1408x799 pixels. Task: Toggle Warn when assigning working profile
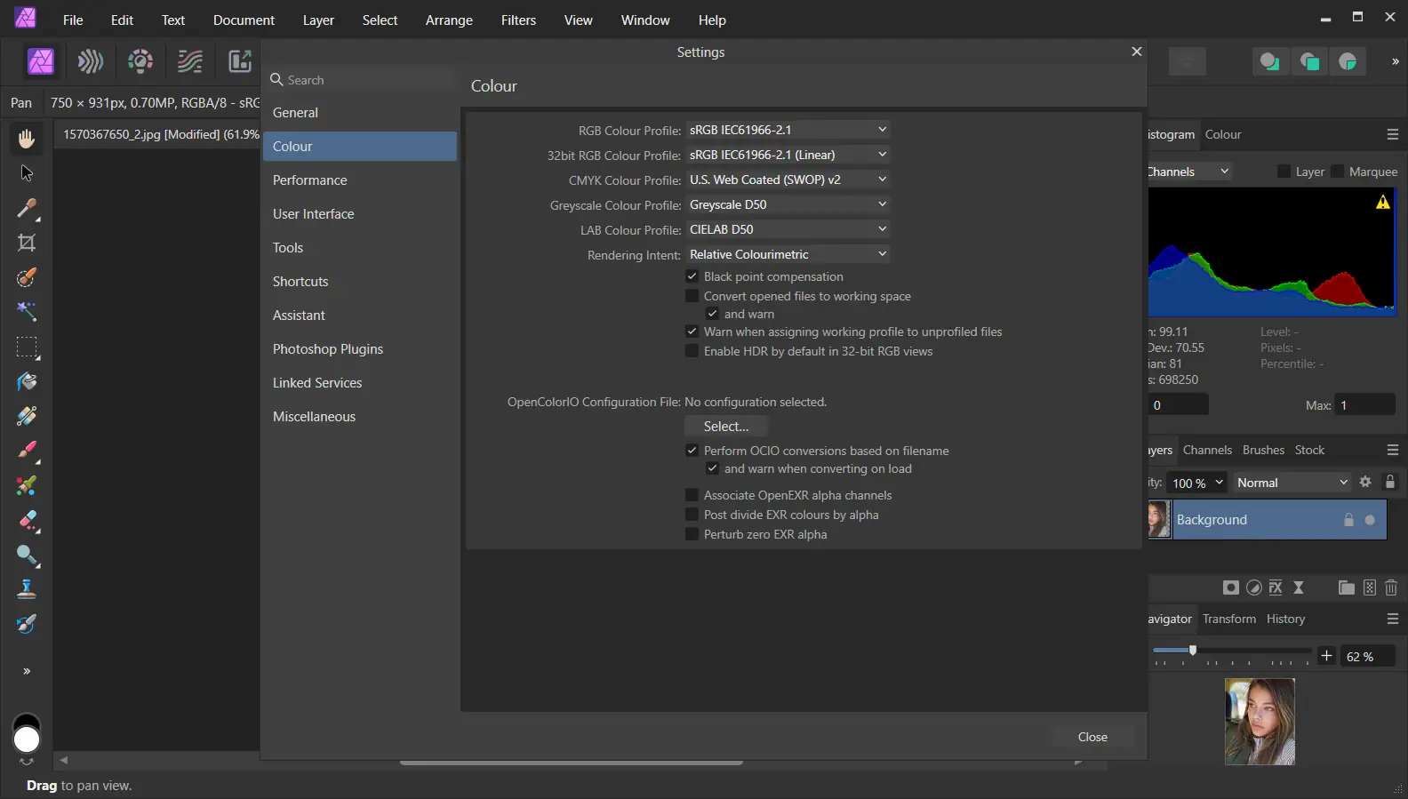click(692, 332)
